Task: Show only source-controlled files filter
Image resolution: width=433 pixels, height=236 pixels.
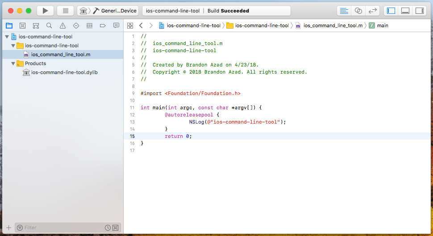Action: pyautogui.click(x=116, y=228)
